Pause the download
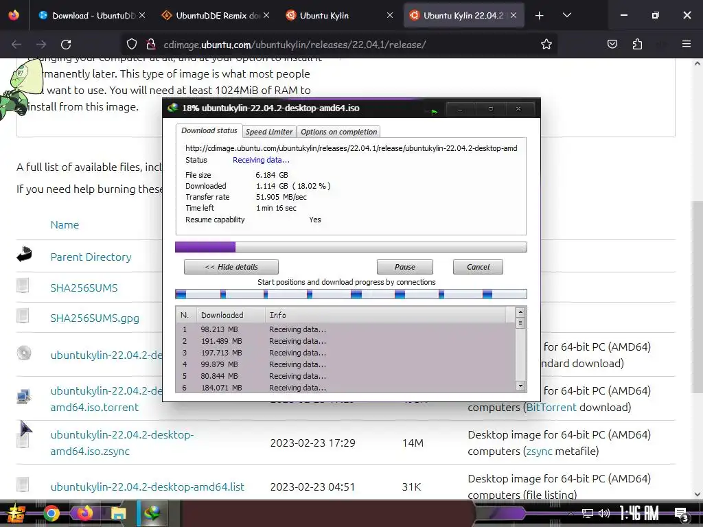Image resolution: width=703 pixels, height=527 pixels. click(x=405, y=267)
